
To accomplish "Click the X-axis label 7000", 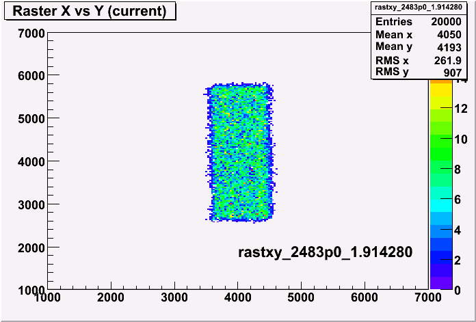I will click(427, 297).
